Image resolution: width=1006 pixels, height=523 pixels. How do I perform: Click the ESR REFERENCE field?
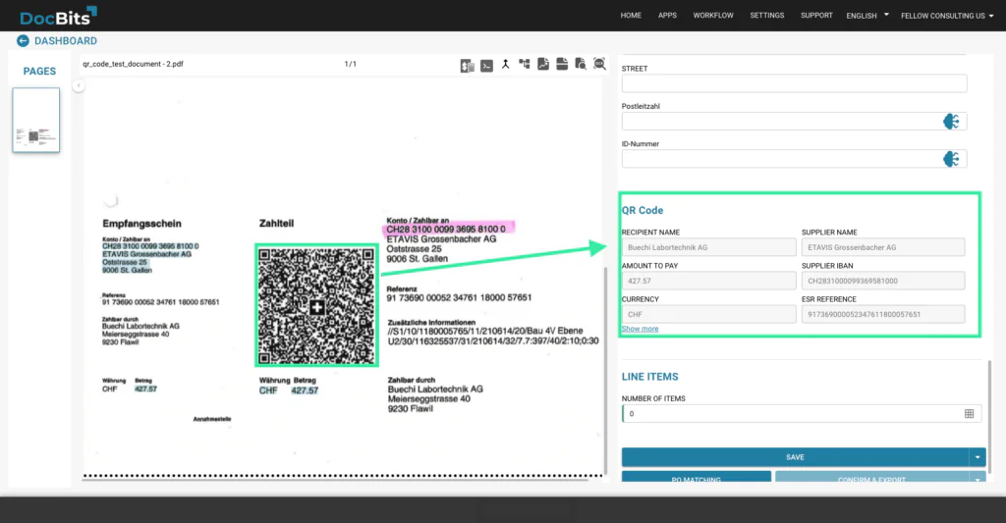coord(883,314)
